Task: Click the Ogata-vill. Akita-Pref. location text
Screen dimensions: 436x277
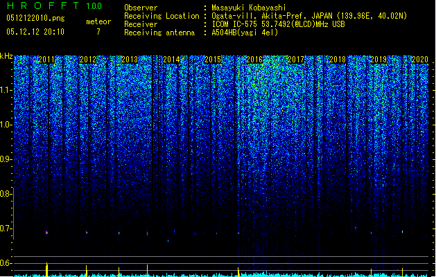Action: pyautogui.click(x=309, y=16)
